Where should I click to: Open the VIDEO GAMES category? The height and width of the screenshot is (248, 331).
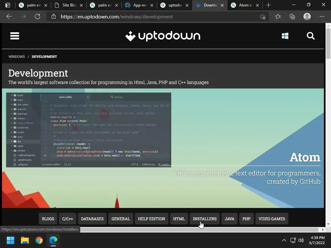pyautogui.click(x=272, y=219)
